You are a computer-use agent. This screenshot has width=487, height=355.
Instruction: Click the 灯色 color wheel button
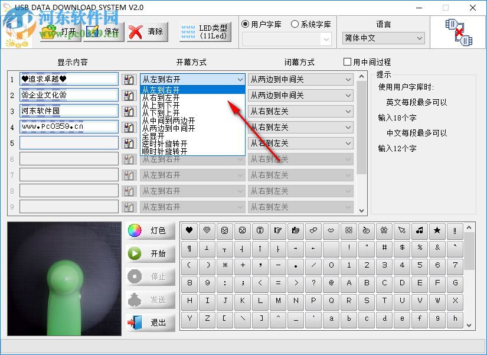coord(134,231)
